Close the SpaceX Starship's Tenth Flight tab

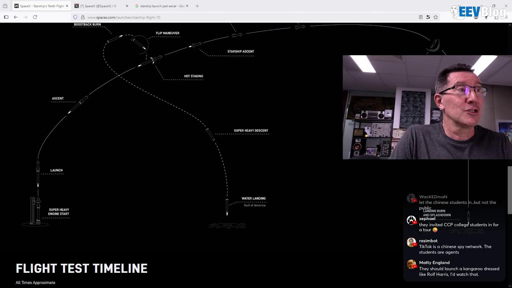point(67,6)
